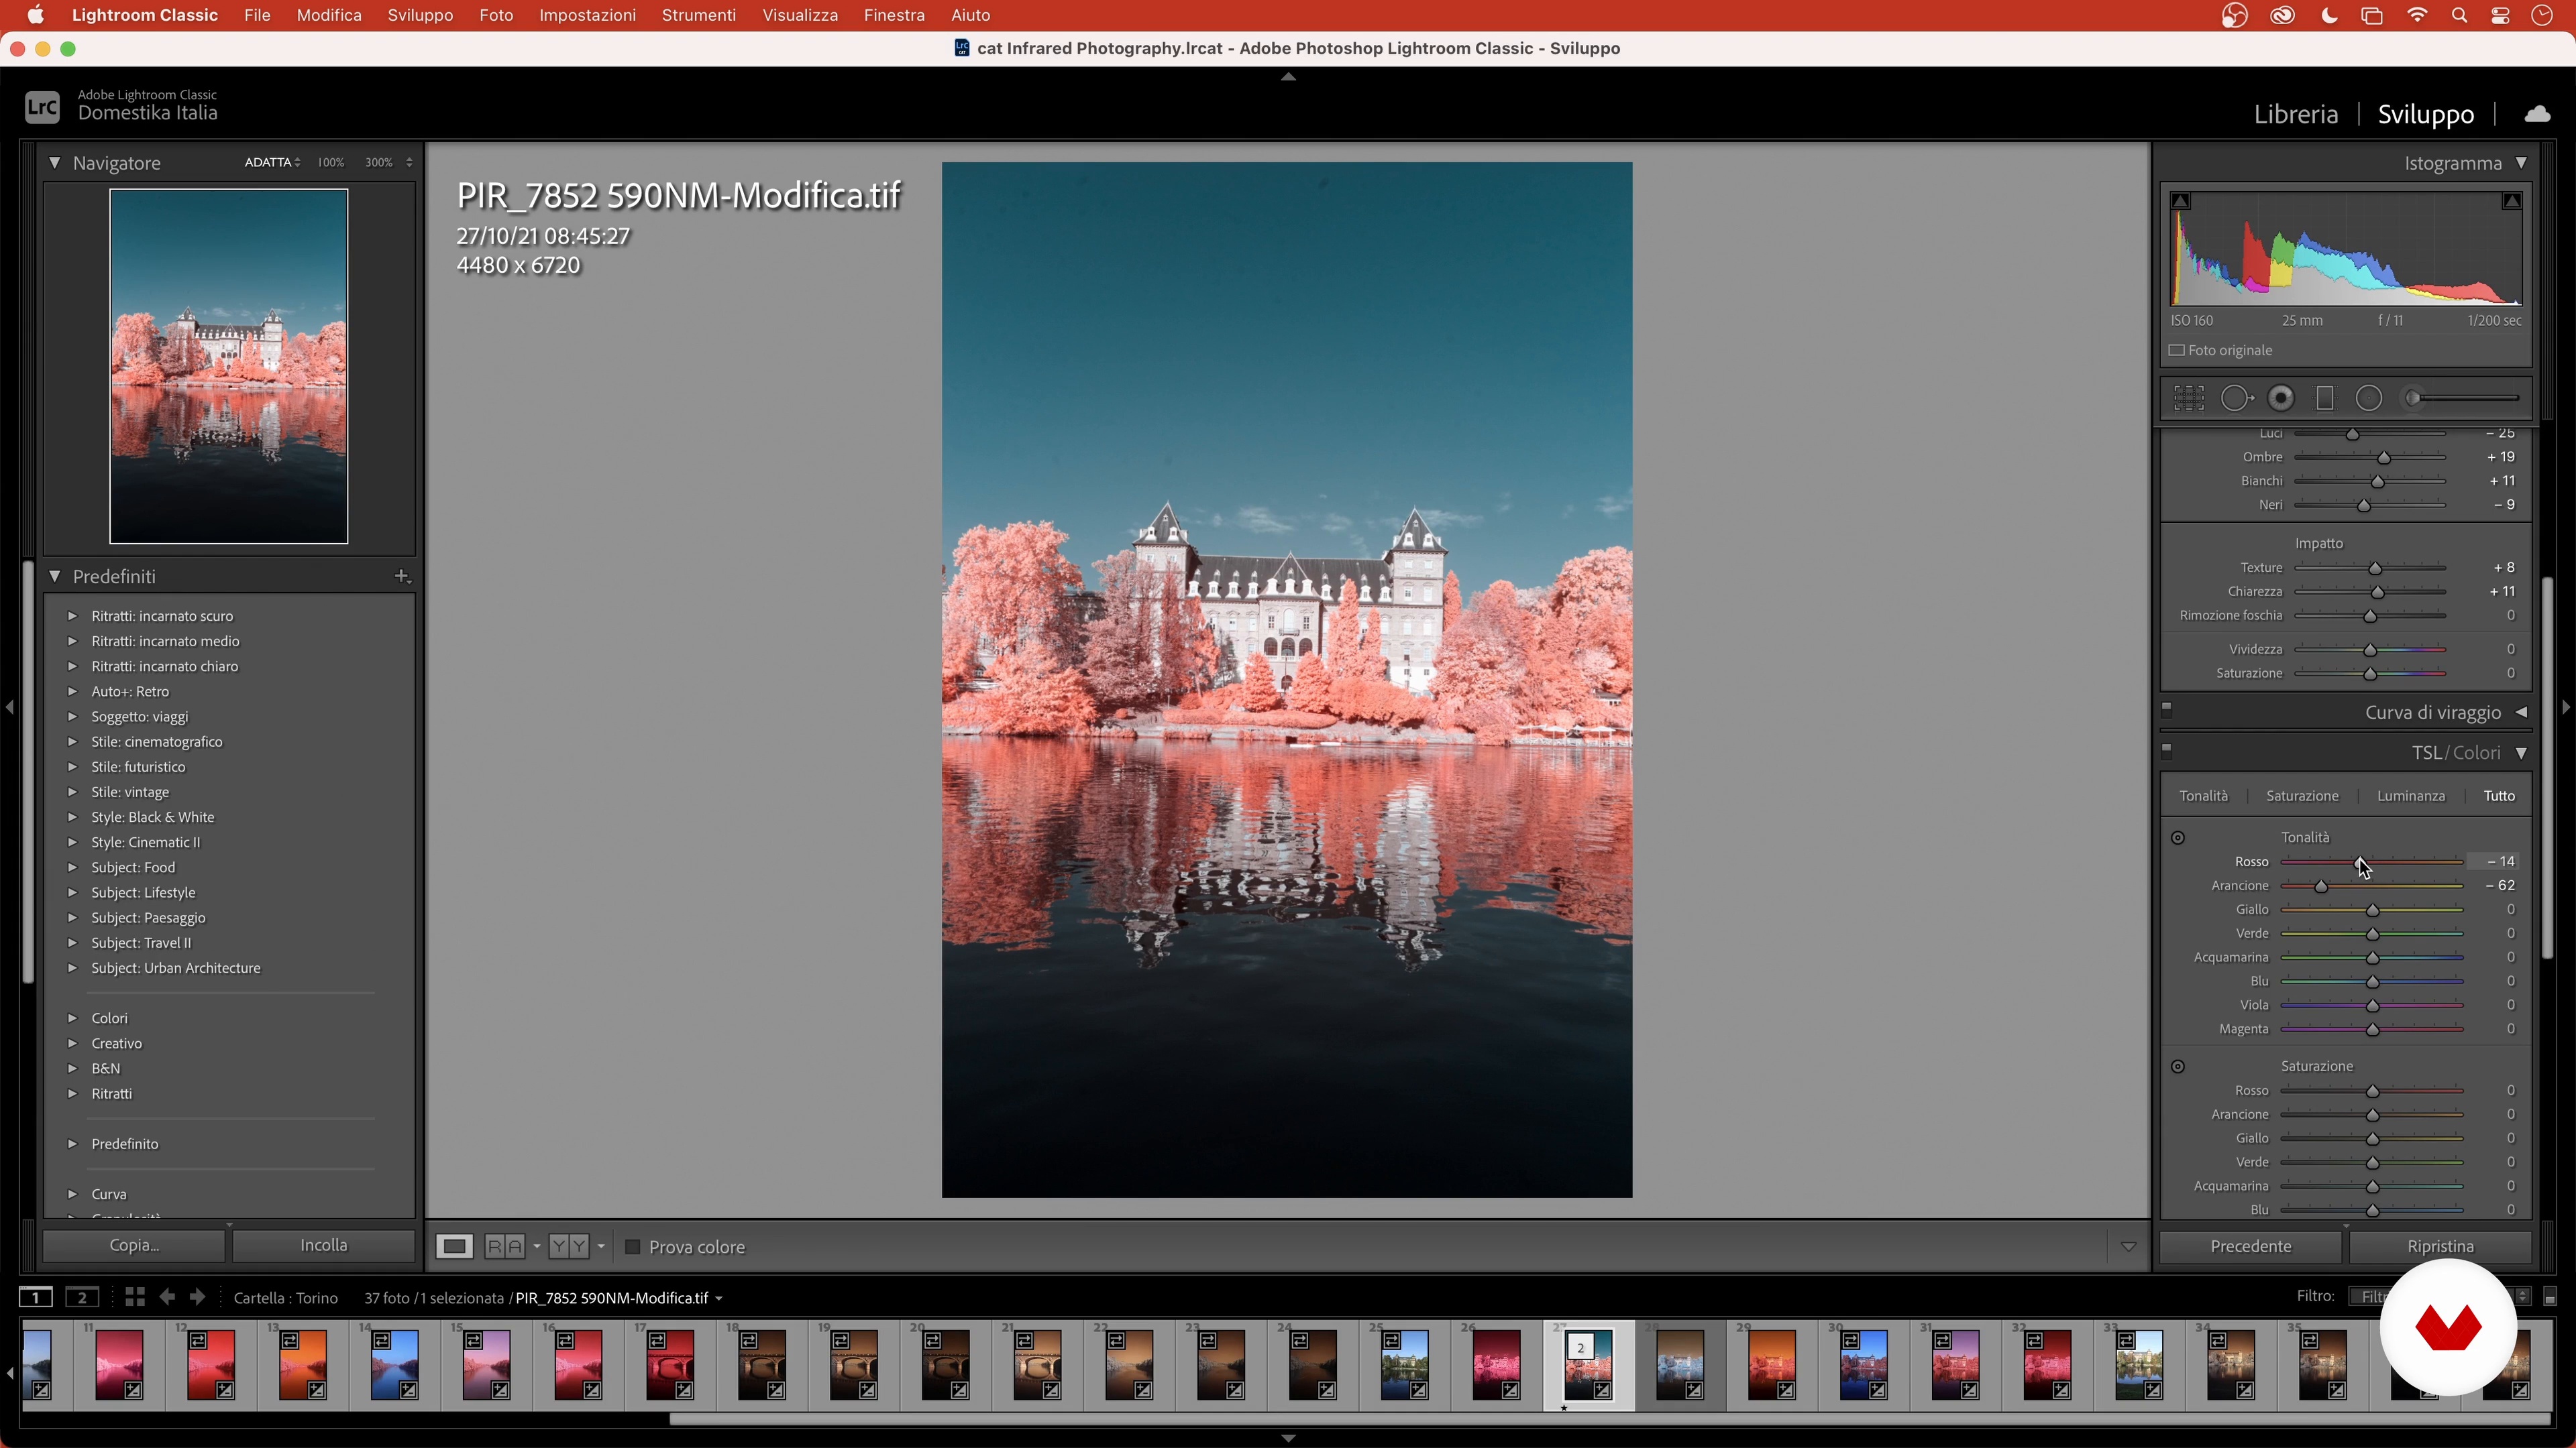Open the YY reference view dropdown
2576x1448 pixels.
coord(601,1246)
